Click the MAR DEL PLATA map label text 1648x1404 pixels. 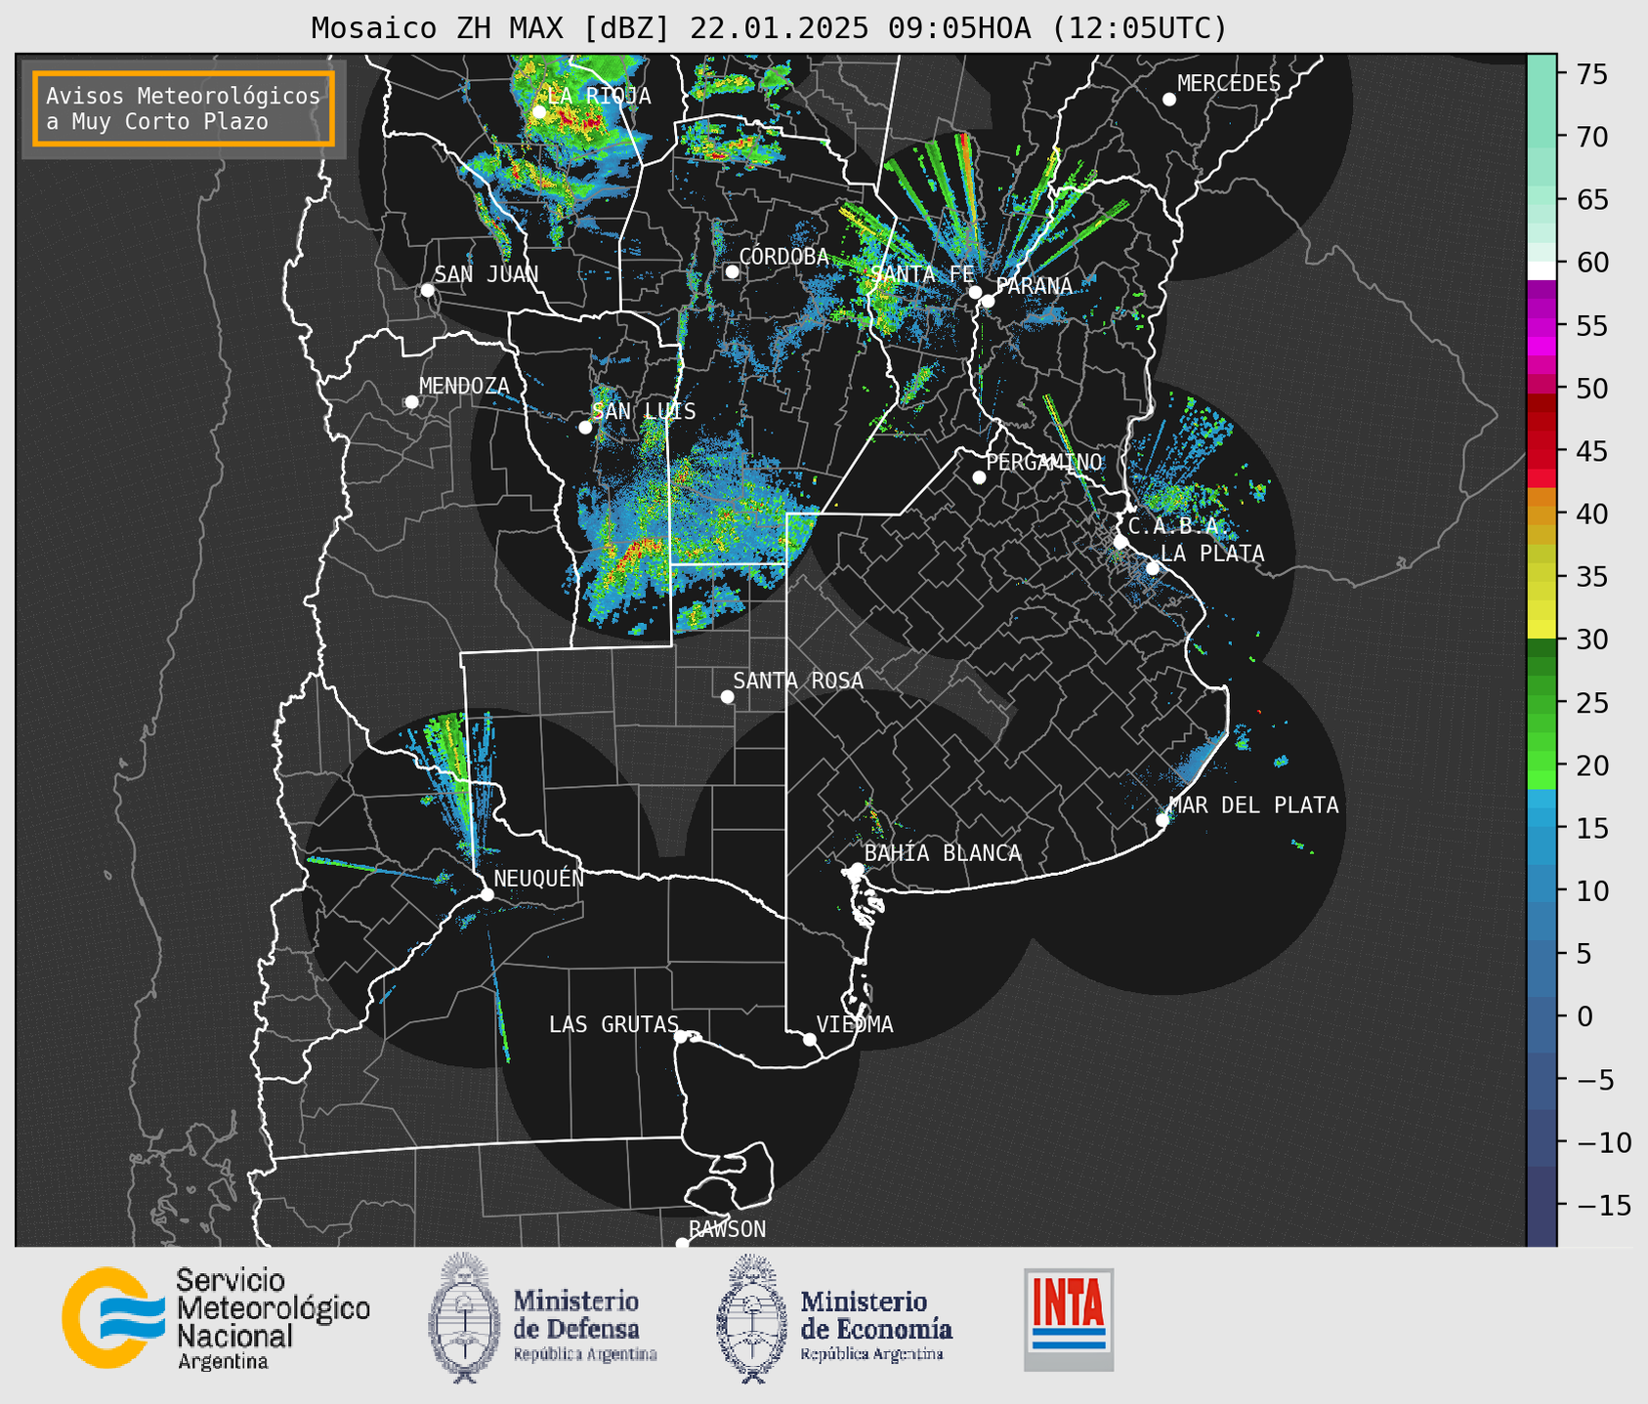pos(1253,805)
